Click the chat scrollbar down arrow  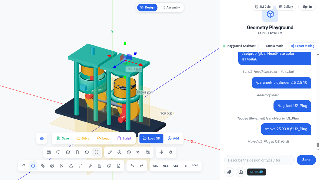point(318,149)
